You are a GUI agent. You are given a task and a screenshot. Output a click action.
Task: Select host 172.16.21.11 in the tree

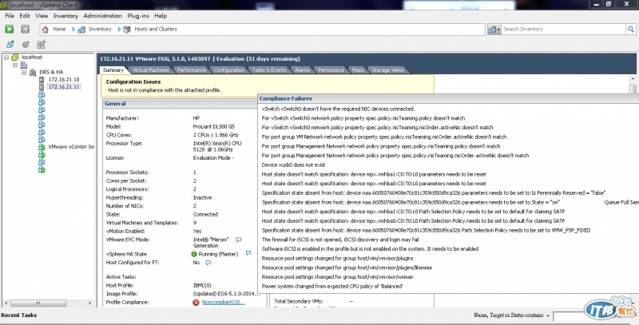point(64,87)
